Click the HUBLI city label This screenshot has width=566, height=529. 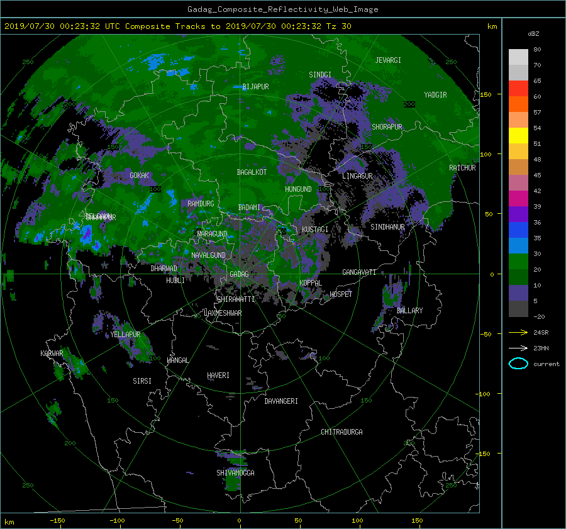pos(175,281)
